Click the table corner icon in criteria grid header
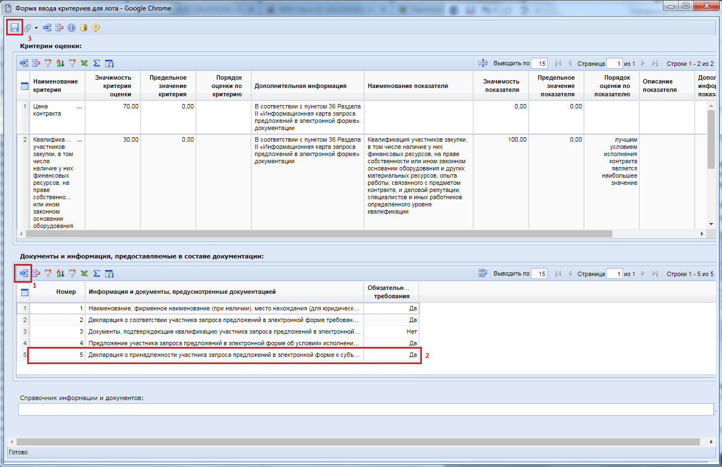Image resolution: width=722 pixels, height=467 pixels. 24,86
